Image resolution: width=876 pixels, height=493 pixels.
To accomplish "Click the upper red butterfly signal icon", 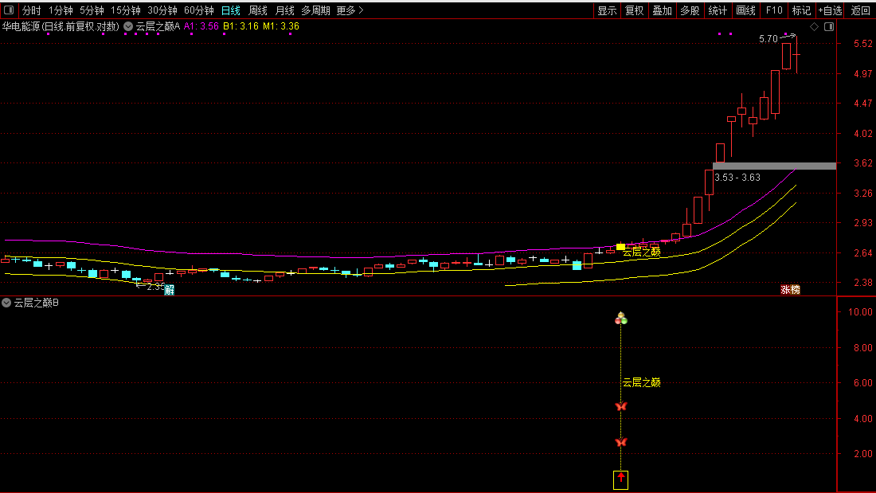I will click(620, 406).
